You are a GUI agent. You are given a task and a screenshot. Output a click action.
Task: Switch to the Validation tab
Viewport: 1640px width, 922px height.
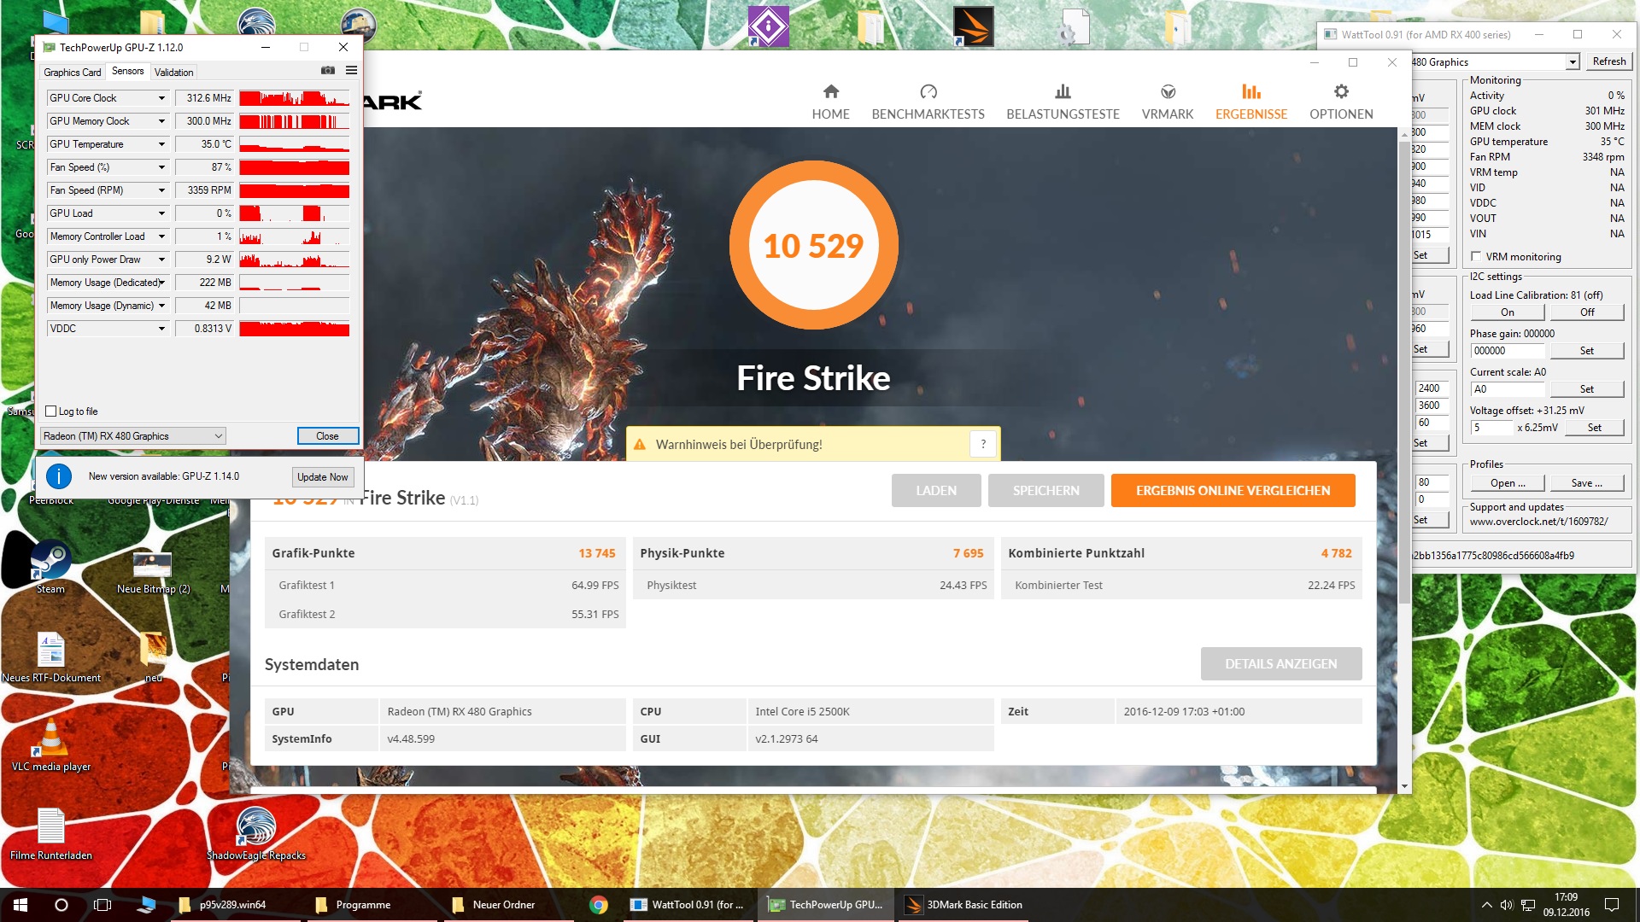coord(173,73)
